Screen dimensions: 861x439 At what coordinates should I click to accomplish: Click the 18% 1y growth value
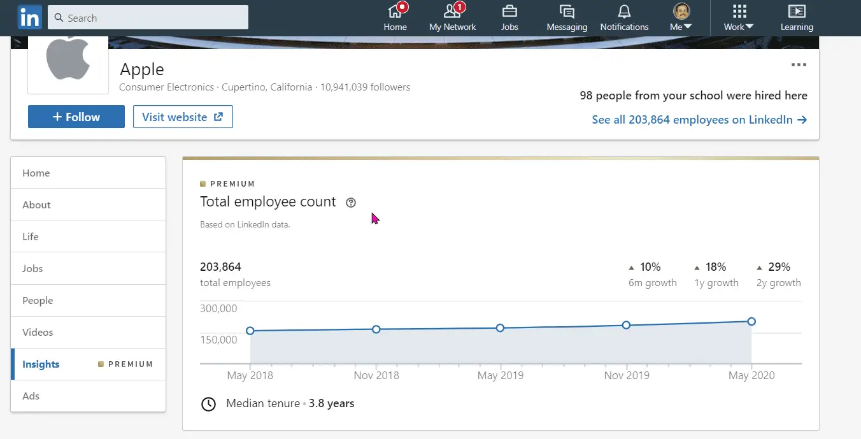tap(716, 267)
